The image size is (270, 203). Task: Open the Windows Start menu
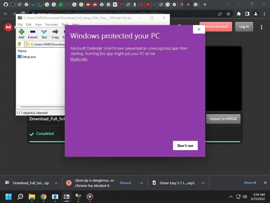coord(9,197)
